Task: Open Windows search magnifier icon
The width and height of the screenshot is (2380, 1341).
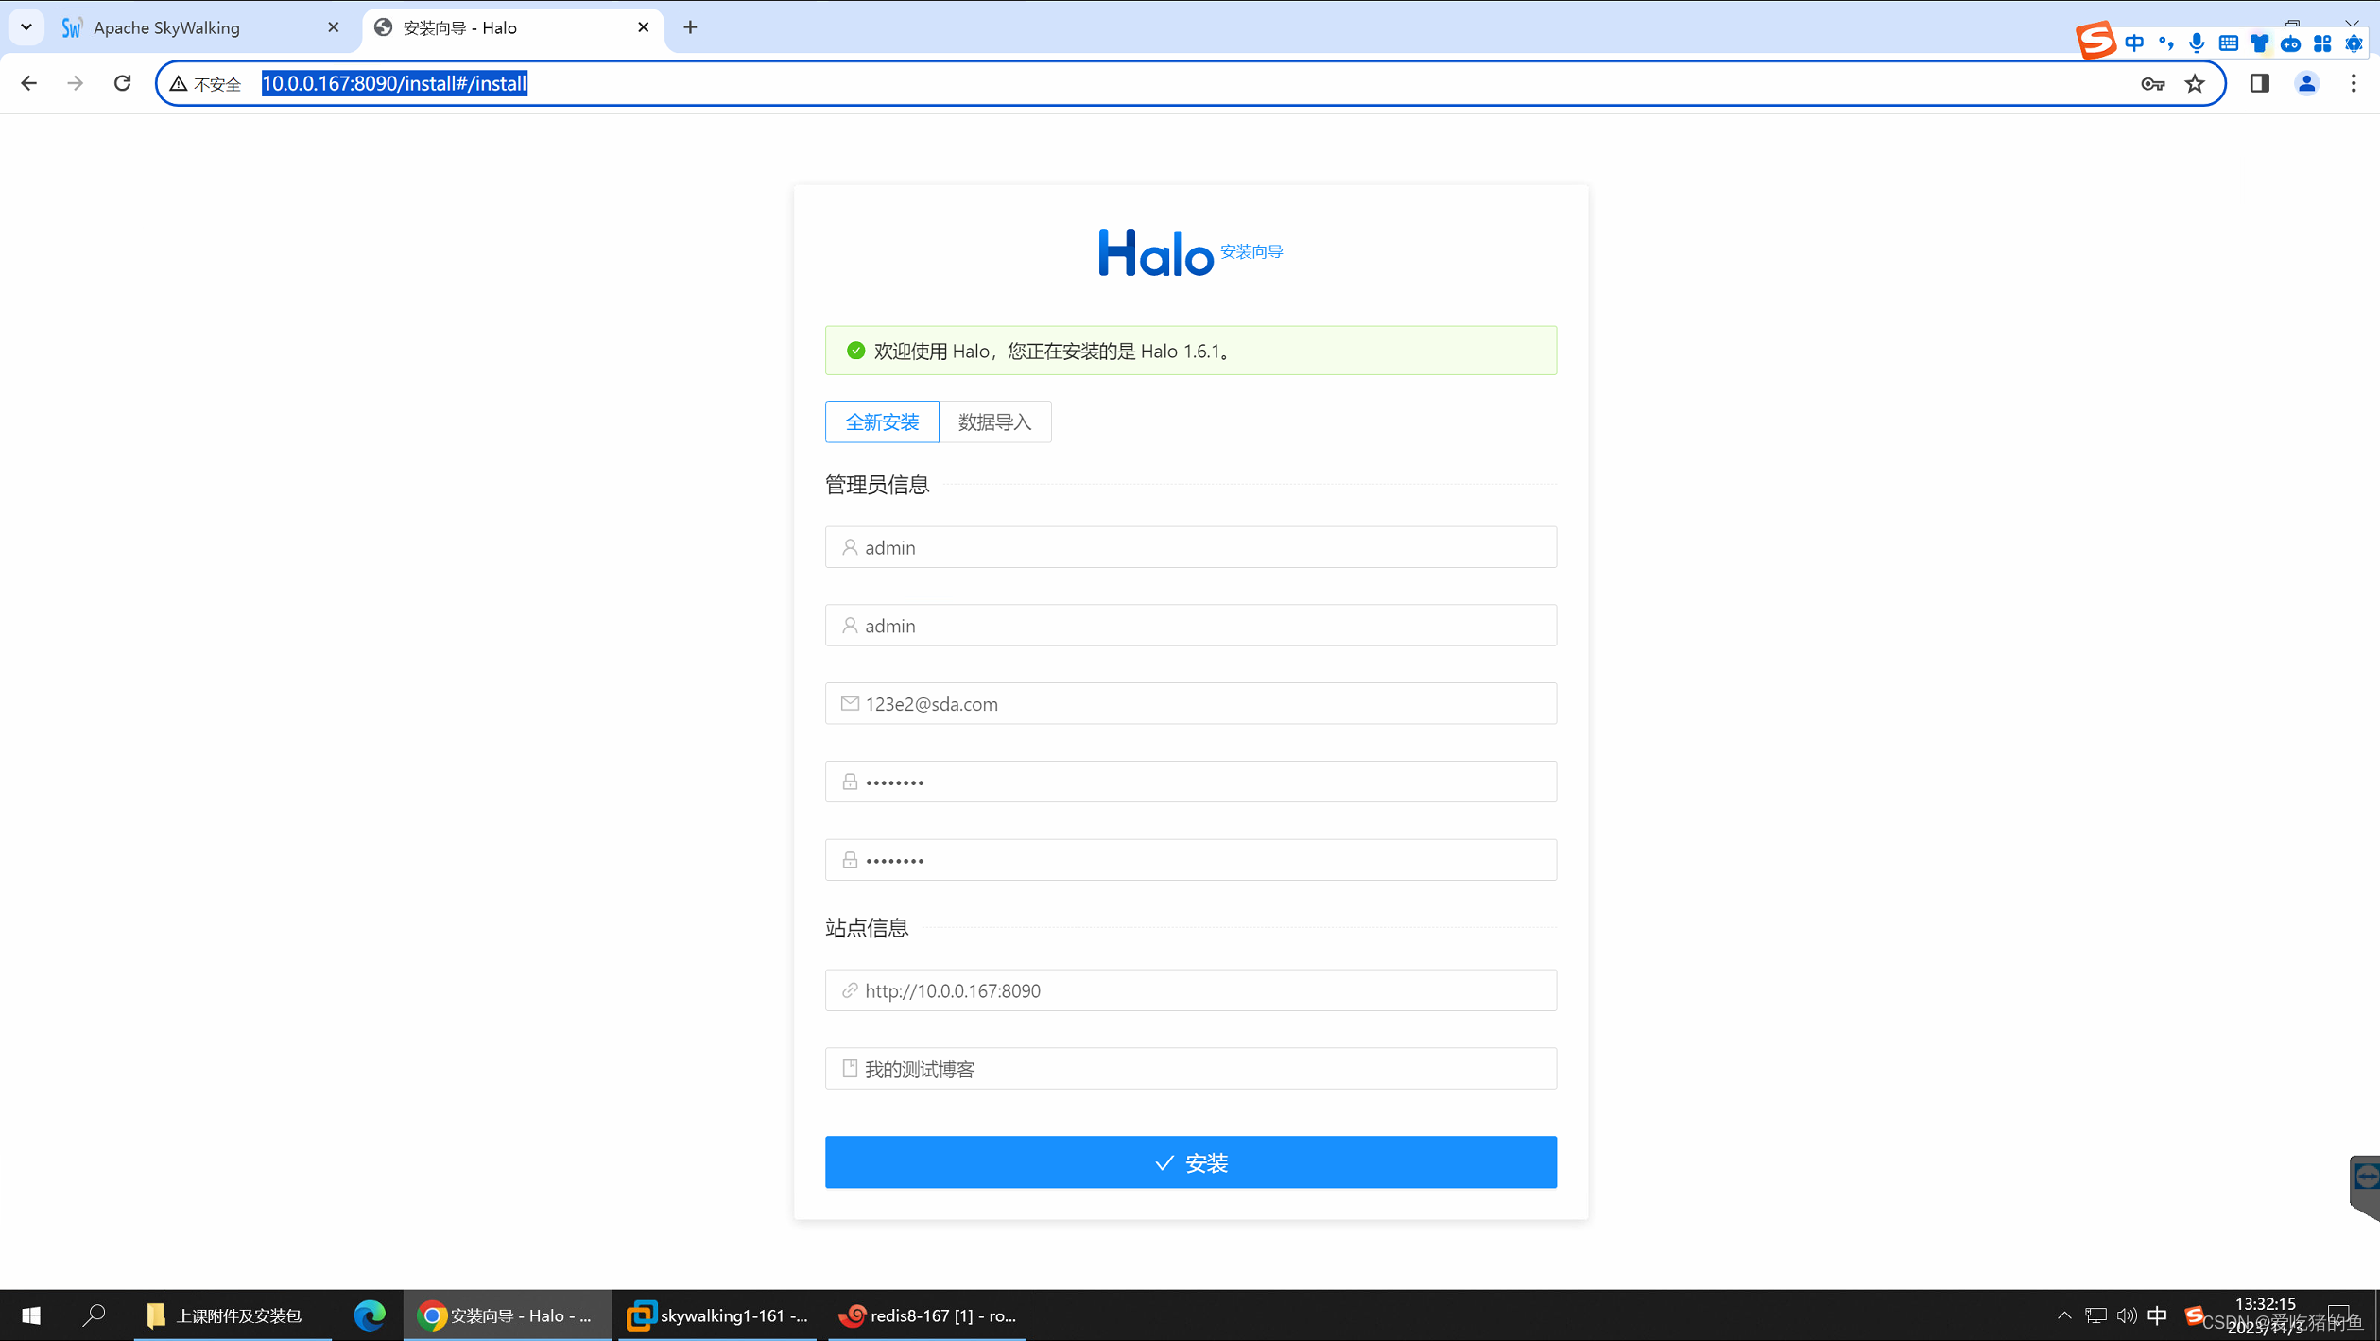Action: click(94, 1315)
